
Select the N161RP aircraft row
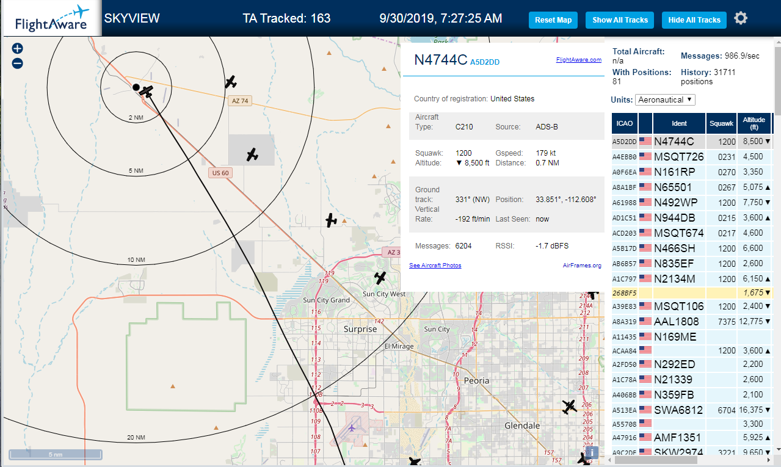[x=692, y=172]
